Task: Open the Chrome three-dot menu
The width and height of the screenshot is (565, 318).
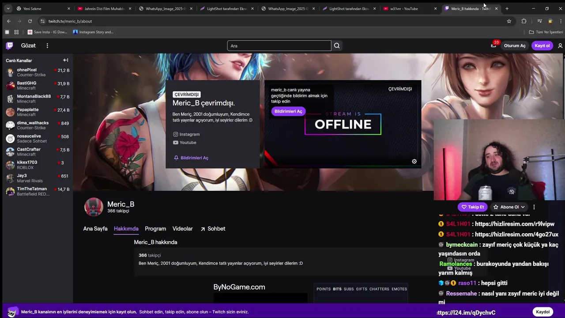Action: 560,21
